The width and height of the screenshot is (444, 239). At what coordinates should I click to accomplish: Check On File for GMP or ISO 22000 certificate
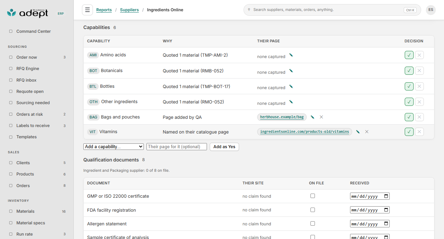coord(313,196)
